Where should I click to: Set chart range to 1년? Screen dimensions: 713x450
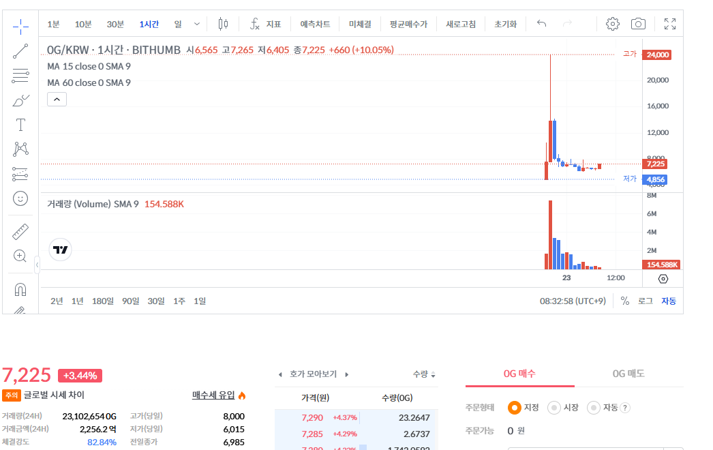pos(77,301)
